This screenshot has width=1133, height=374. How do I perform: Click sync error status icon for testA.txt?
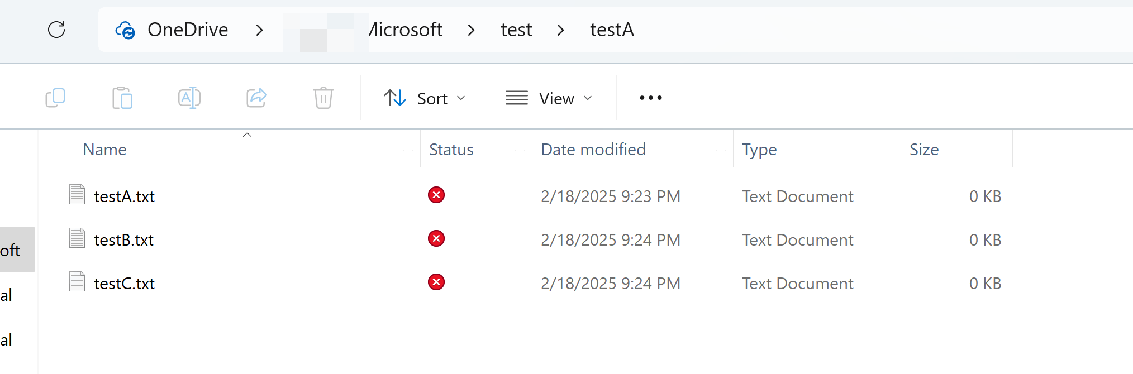[x=436, y=195]
